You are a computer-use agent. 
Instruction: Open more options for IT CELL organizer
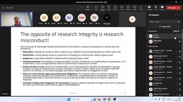[179, 36]
